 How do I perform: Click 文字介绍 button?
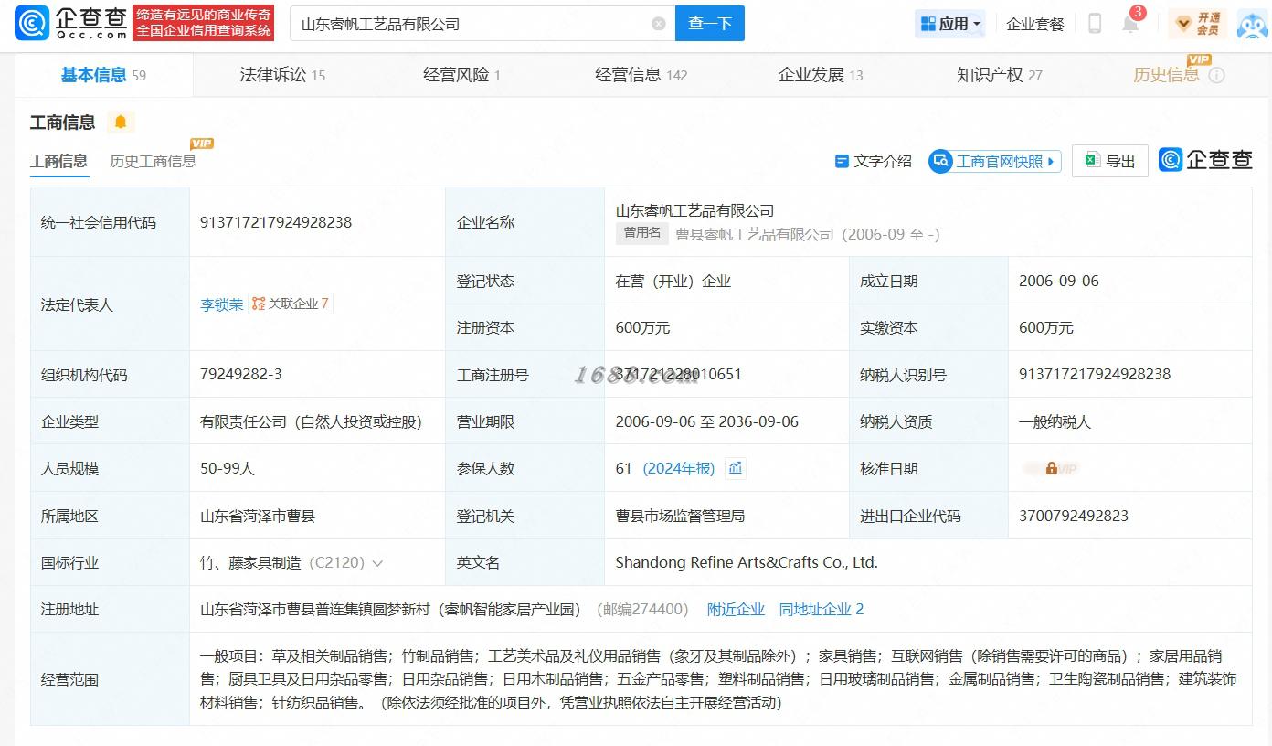[x=874, y=161]
